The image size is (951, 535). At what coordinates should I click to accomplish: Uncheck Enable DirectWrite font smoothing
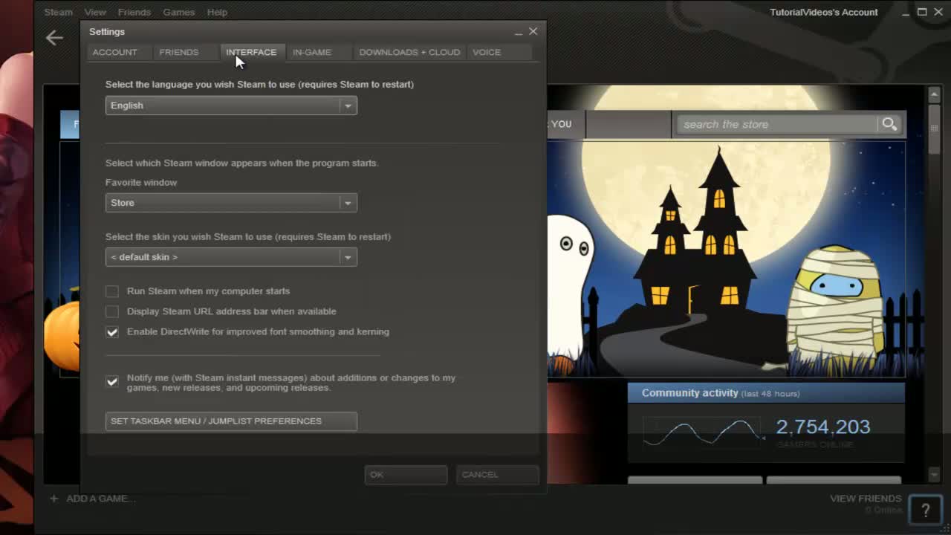pyautogui.click(x=111, y=332)
